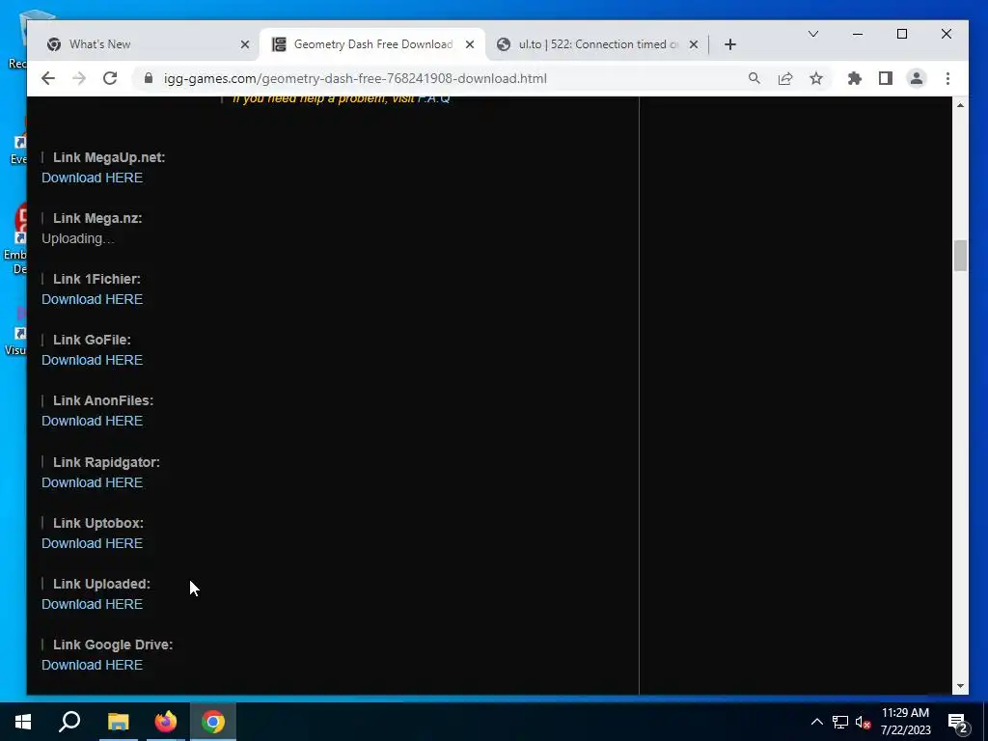
Task: Click the page scrollbar thumb
Action: click(x=960, y=255)
